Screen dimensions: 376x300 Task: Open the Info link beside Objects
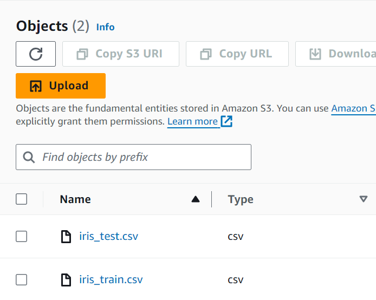105,27
